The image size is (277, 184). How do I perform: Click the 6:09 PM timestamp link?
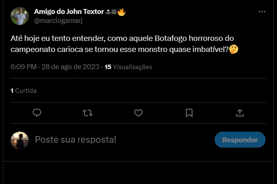pos(23,67)
